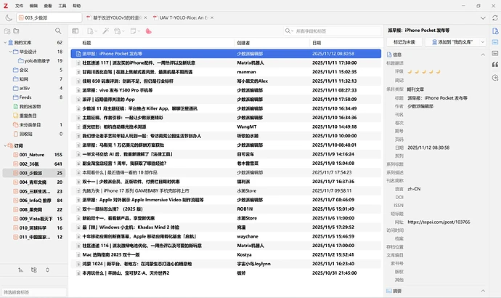Select the 004_青年文摘 feed

click(34, 182)
